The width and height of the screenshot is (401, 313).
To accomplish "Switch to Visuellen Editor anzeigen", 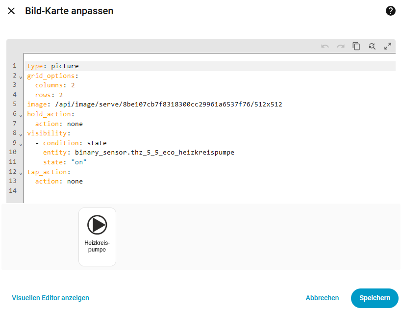I will click(x=50, y=298).
